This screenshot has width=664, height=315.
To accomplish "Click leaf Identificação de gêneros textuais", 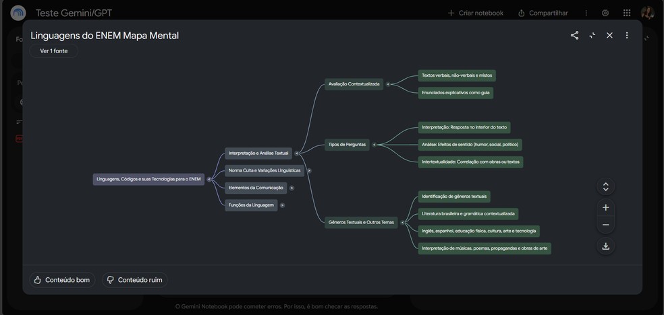I will click(454, 197).
